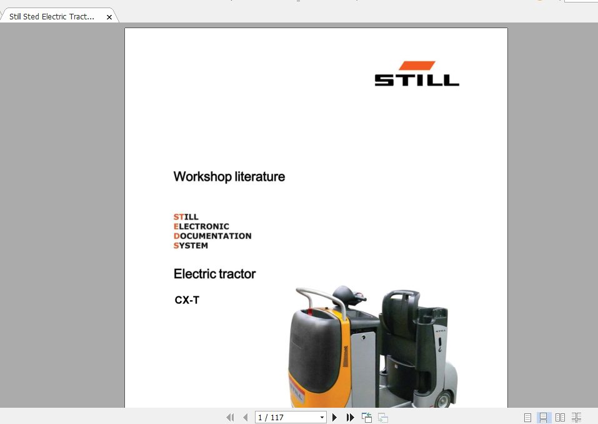598x424 pixels.
Task: Click the 'SYSTEM' line of text
Action: point(191,245)
